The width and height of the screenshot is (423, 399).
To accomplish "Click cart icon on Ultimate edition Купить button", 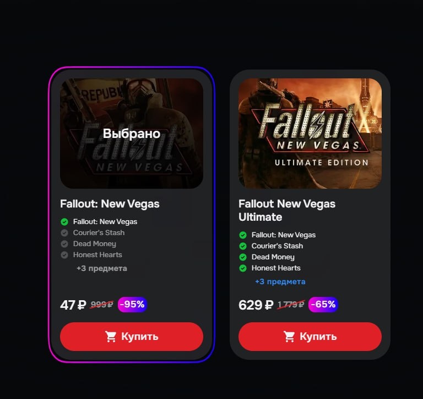I will (289, 337).
